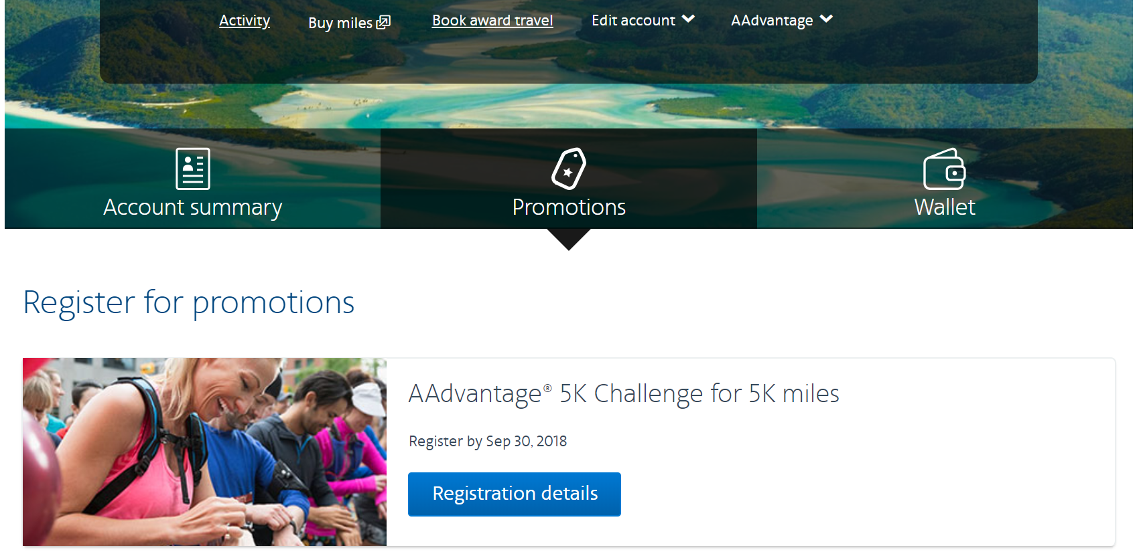Click the external link icon beside Buy miles

383,23
